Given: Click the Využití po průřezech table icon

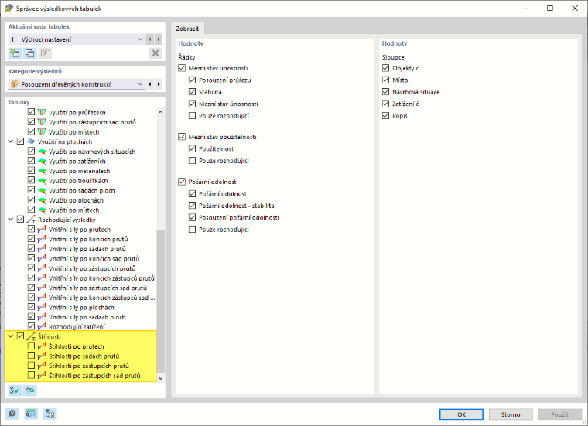Looking at the screenshot, I should (x=42, y=112).
